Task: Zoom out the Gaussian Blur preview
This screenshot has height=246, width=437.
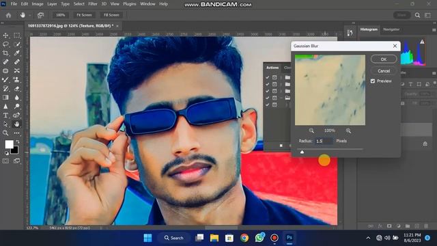Action: click(x=311, y=131)
